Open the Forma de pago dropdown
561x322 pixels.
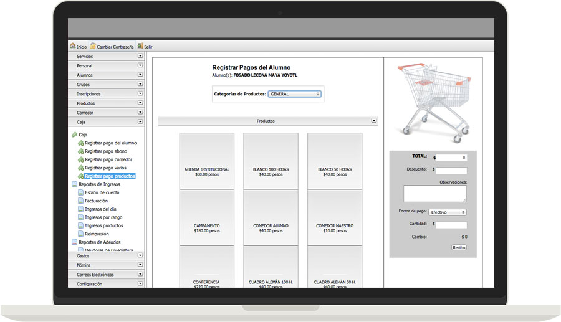447,212
